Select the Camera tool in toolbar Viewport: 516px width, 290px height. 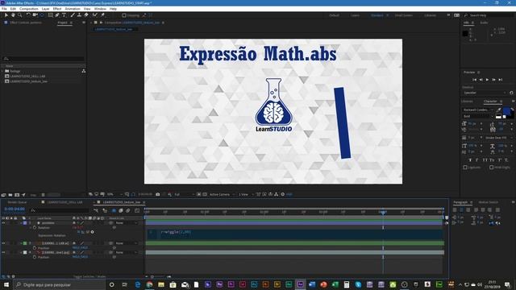tap(35, 15)
